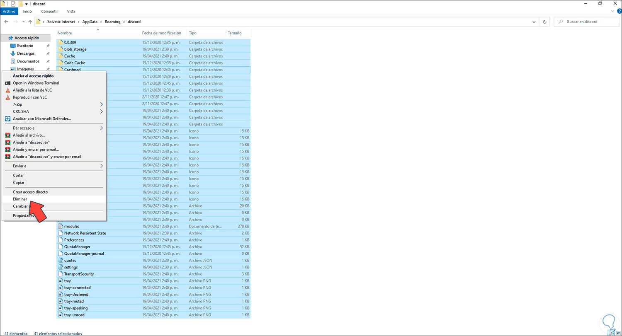This screenshot has height=336, width=622.
Task: Select the file name 'QuotaManager-journal'
Action: [84, 254]
